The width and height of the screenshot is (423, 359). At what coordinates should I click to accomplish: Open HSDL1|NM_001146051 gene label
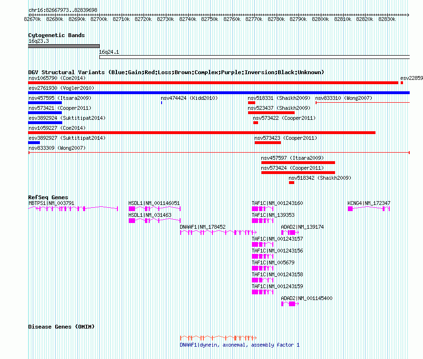coord(154,203)
